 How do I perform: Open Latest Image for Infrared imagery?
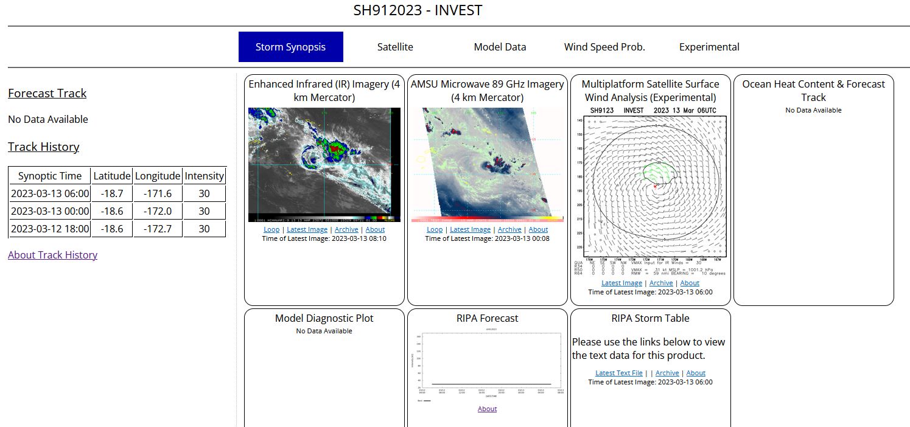(307, 229)
